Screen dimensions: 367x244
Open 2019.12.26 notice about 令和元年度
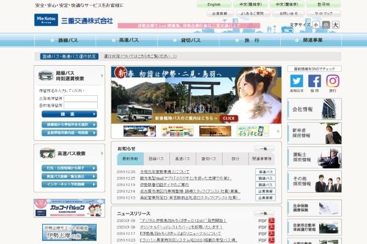pos(165,171)
